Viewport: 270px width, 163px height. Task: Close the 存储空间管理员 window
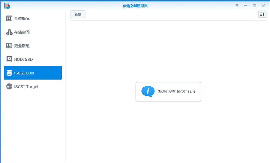pos(263,6)
